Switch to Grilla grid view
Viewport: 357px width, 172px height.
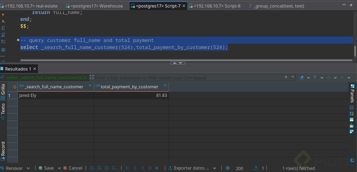point(3,92)
